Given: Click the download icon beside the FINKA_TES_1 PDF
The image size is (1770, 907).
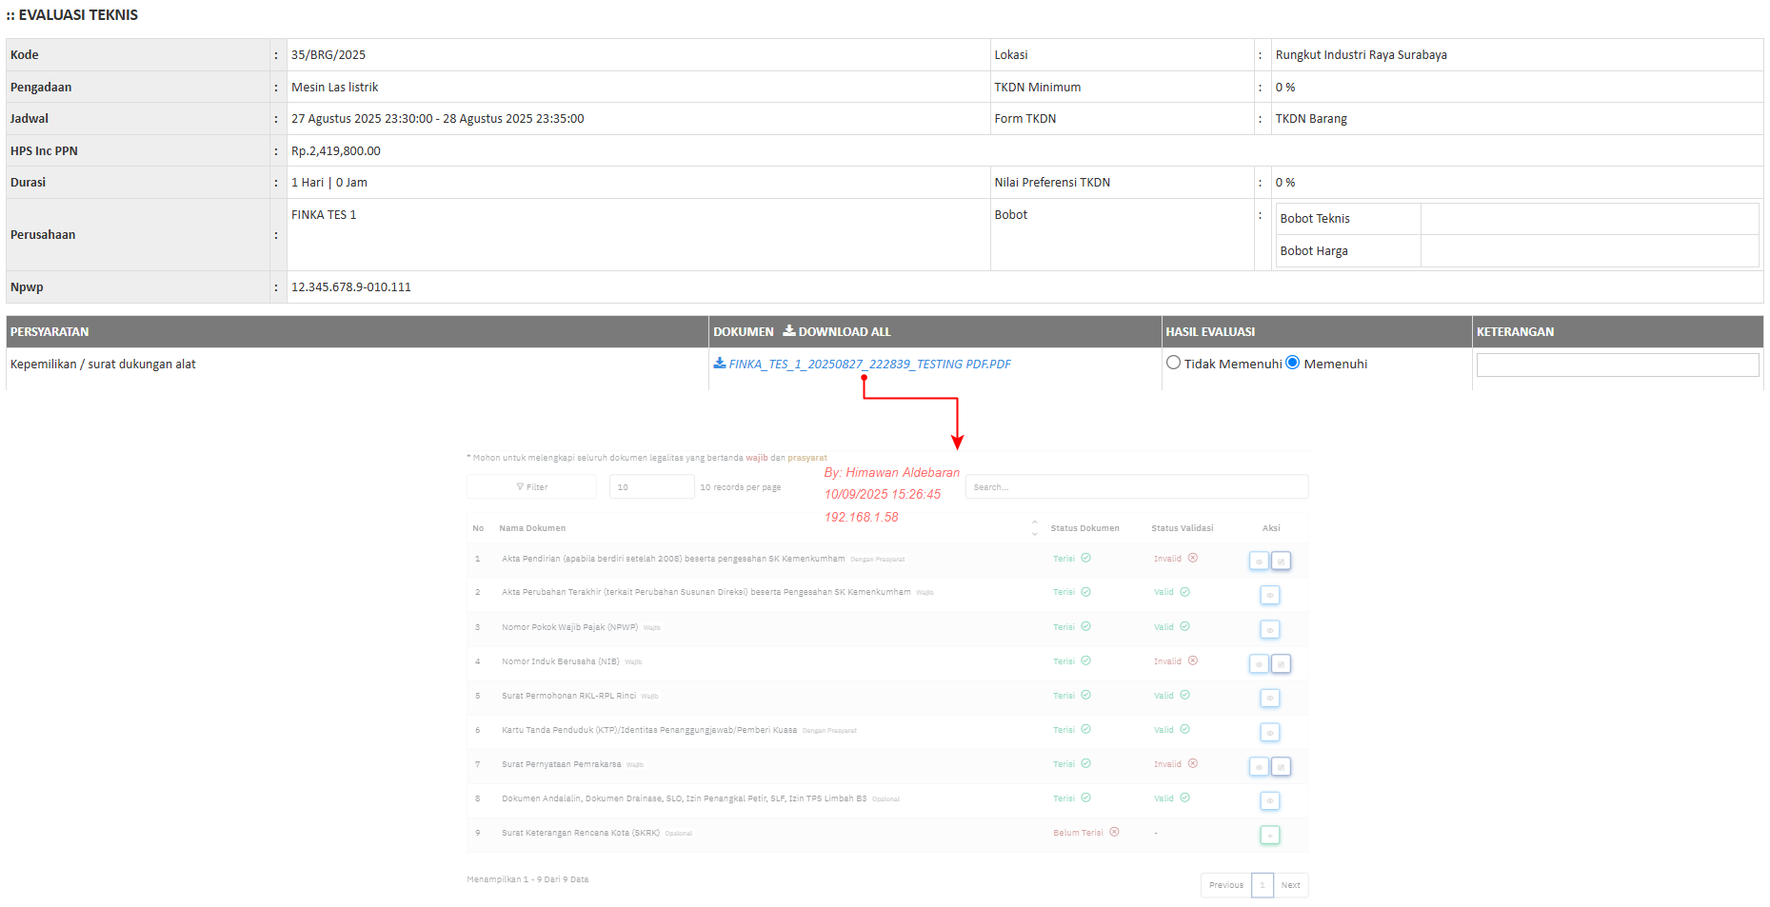Looking at the screenshot, I should tap(720, 364).
